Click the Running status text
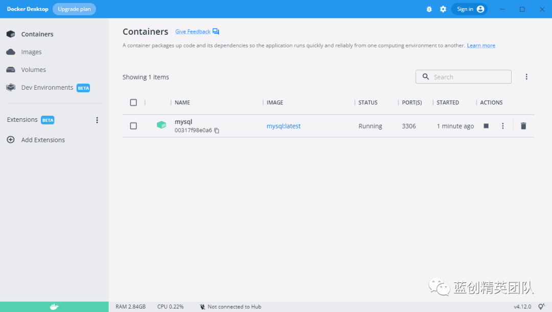 [x=370, y=126]
